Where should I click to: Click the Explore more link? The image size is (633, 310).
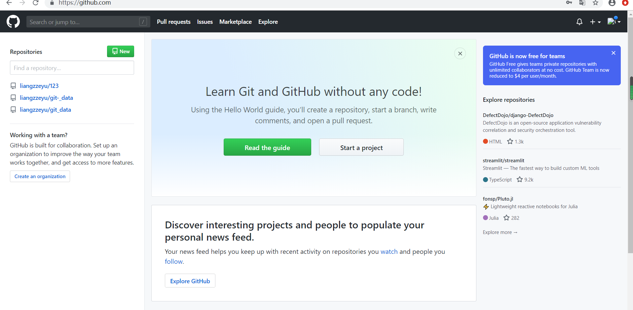[500, 232]
